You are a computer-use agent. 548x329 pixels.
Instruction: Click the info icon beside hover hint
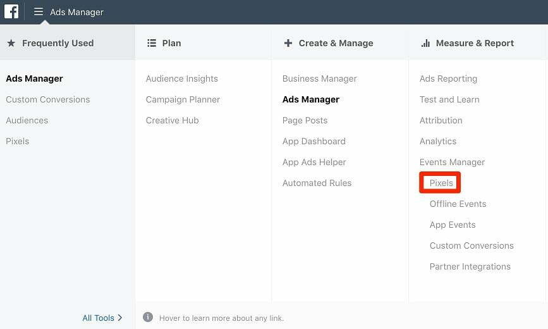148,317
